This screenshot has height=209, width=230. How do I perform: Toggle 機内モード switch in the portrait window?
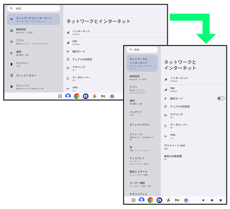pyautogui.click(x=220, y=99)
